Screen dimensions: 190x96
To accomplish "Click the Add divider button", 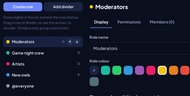I will click(x=63, y=7).
